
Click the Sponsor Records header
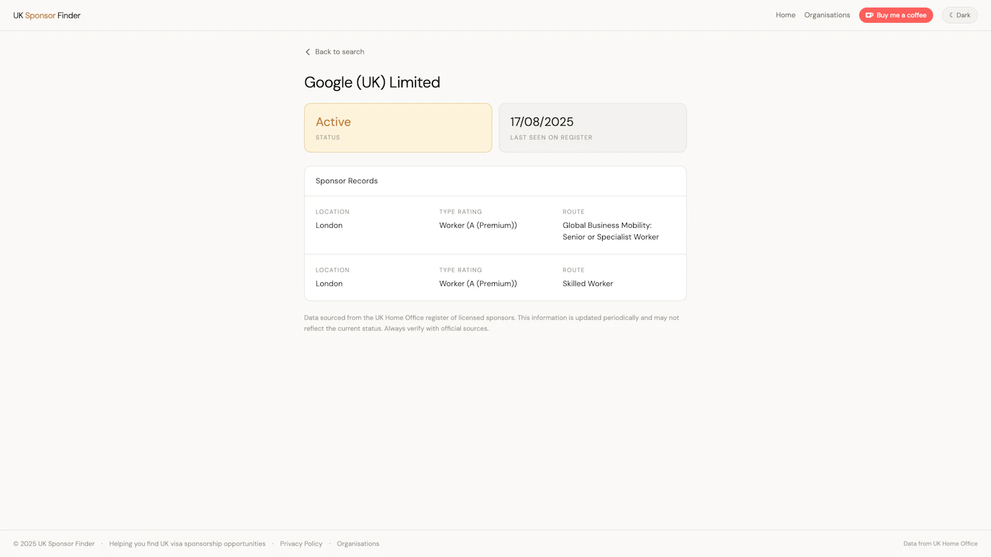[347, 181]
